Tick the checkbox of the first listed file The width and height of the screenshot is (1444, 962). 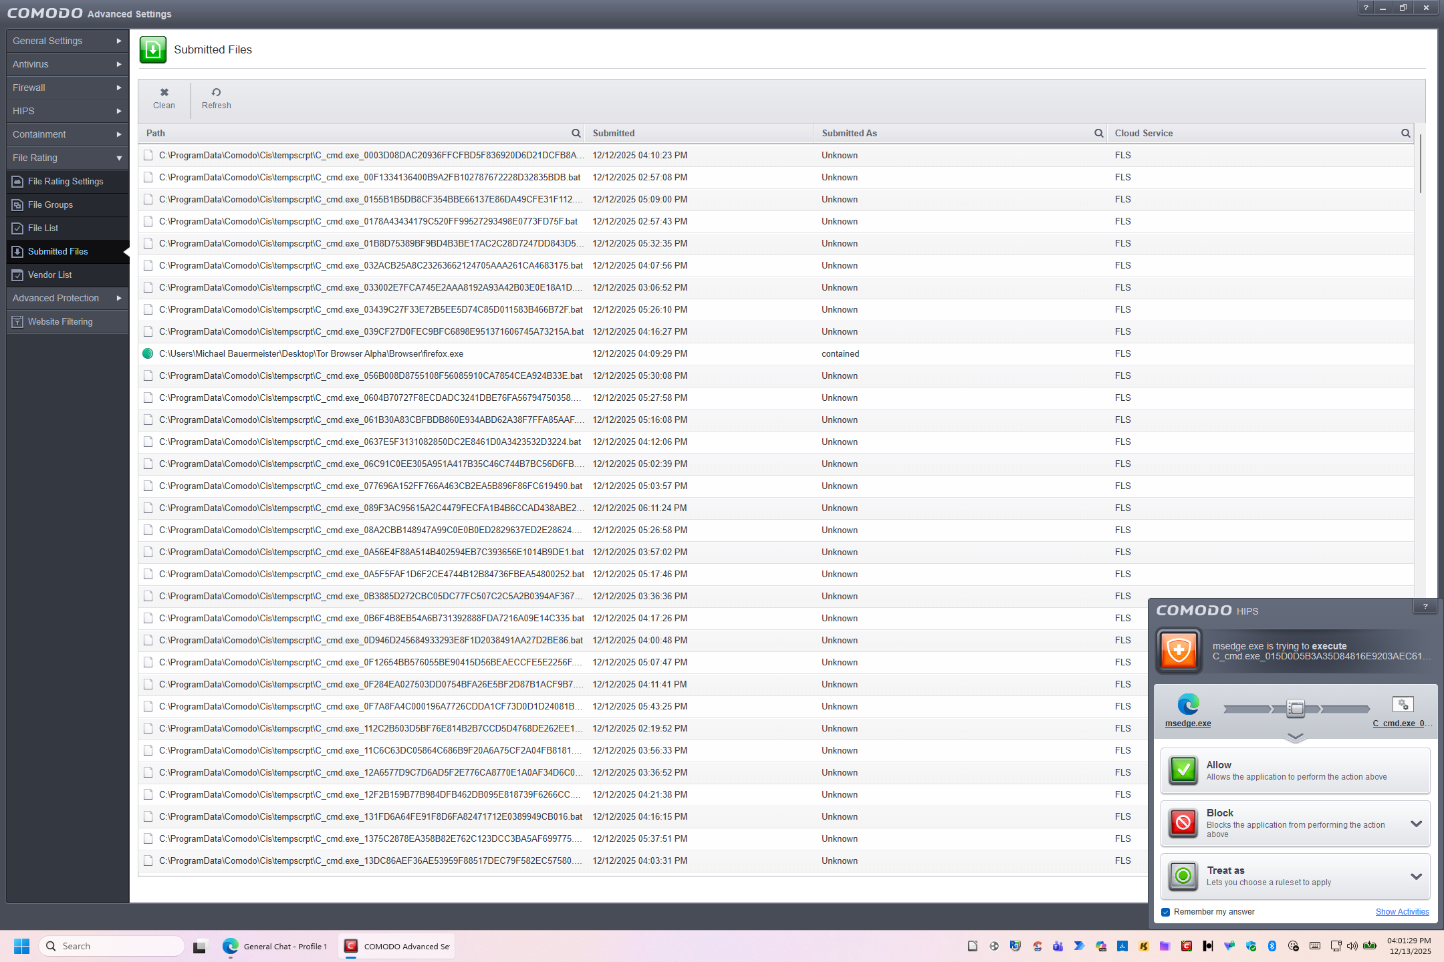pyautogui.click(x=148, y=156)
